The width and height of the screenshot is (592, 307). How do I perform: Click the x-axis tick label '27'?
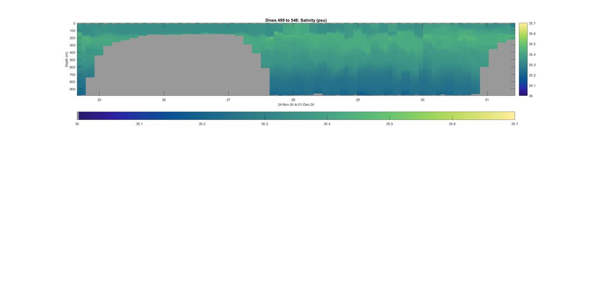point(228,100)
